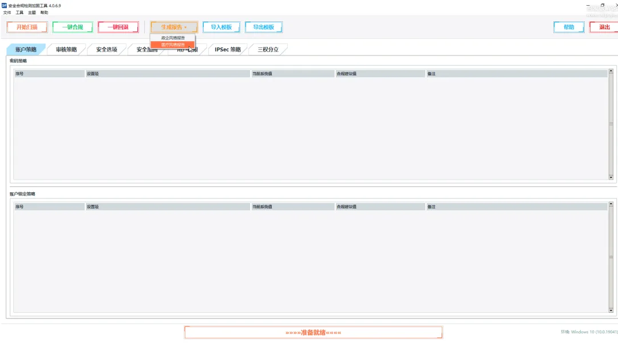
Task: Click the 一键回退 button
Action: (x=118, y=27)
